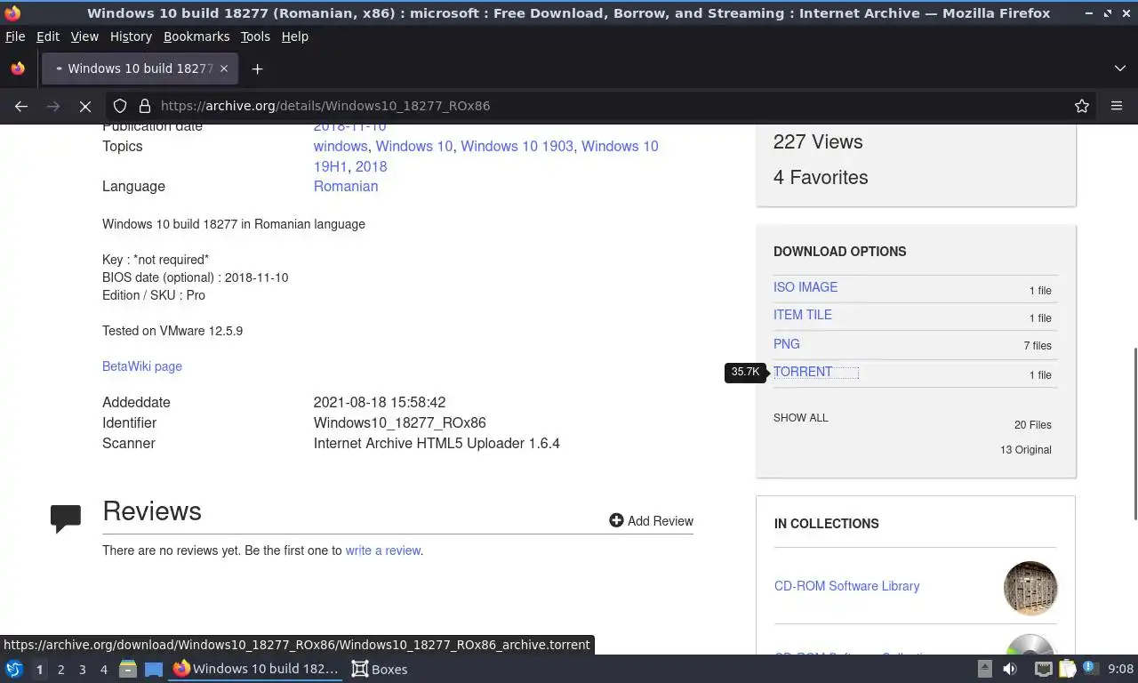Open the Edit menu
The width and height of the screenshot is (1138, 683).
click(x=48, y=36)
